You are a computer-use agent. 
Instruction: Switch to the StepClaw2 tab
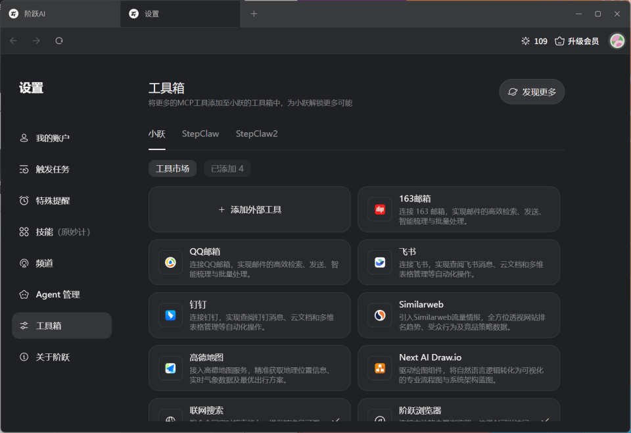click(257, 134)
